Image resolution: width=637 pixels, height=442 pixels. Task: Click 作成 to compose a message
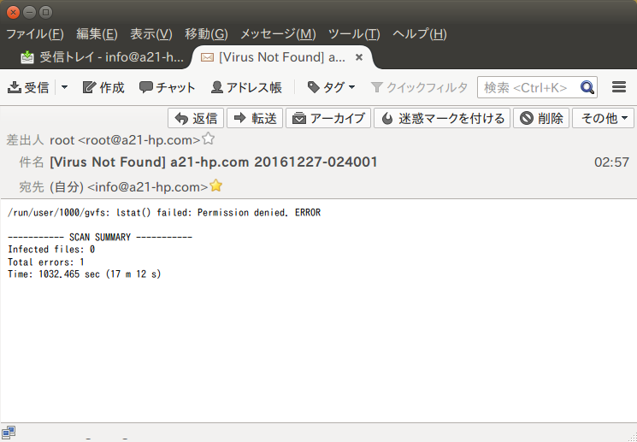pos(103,87)
